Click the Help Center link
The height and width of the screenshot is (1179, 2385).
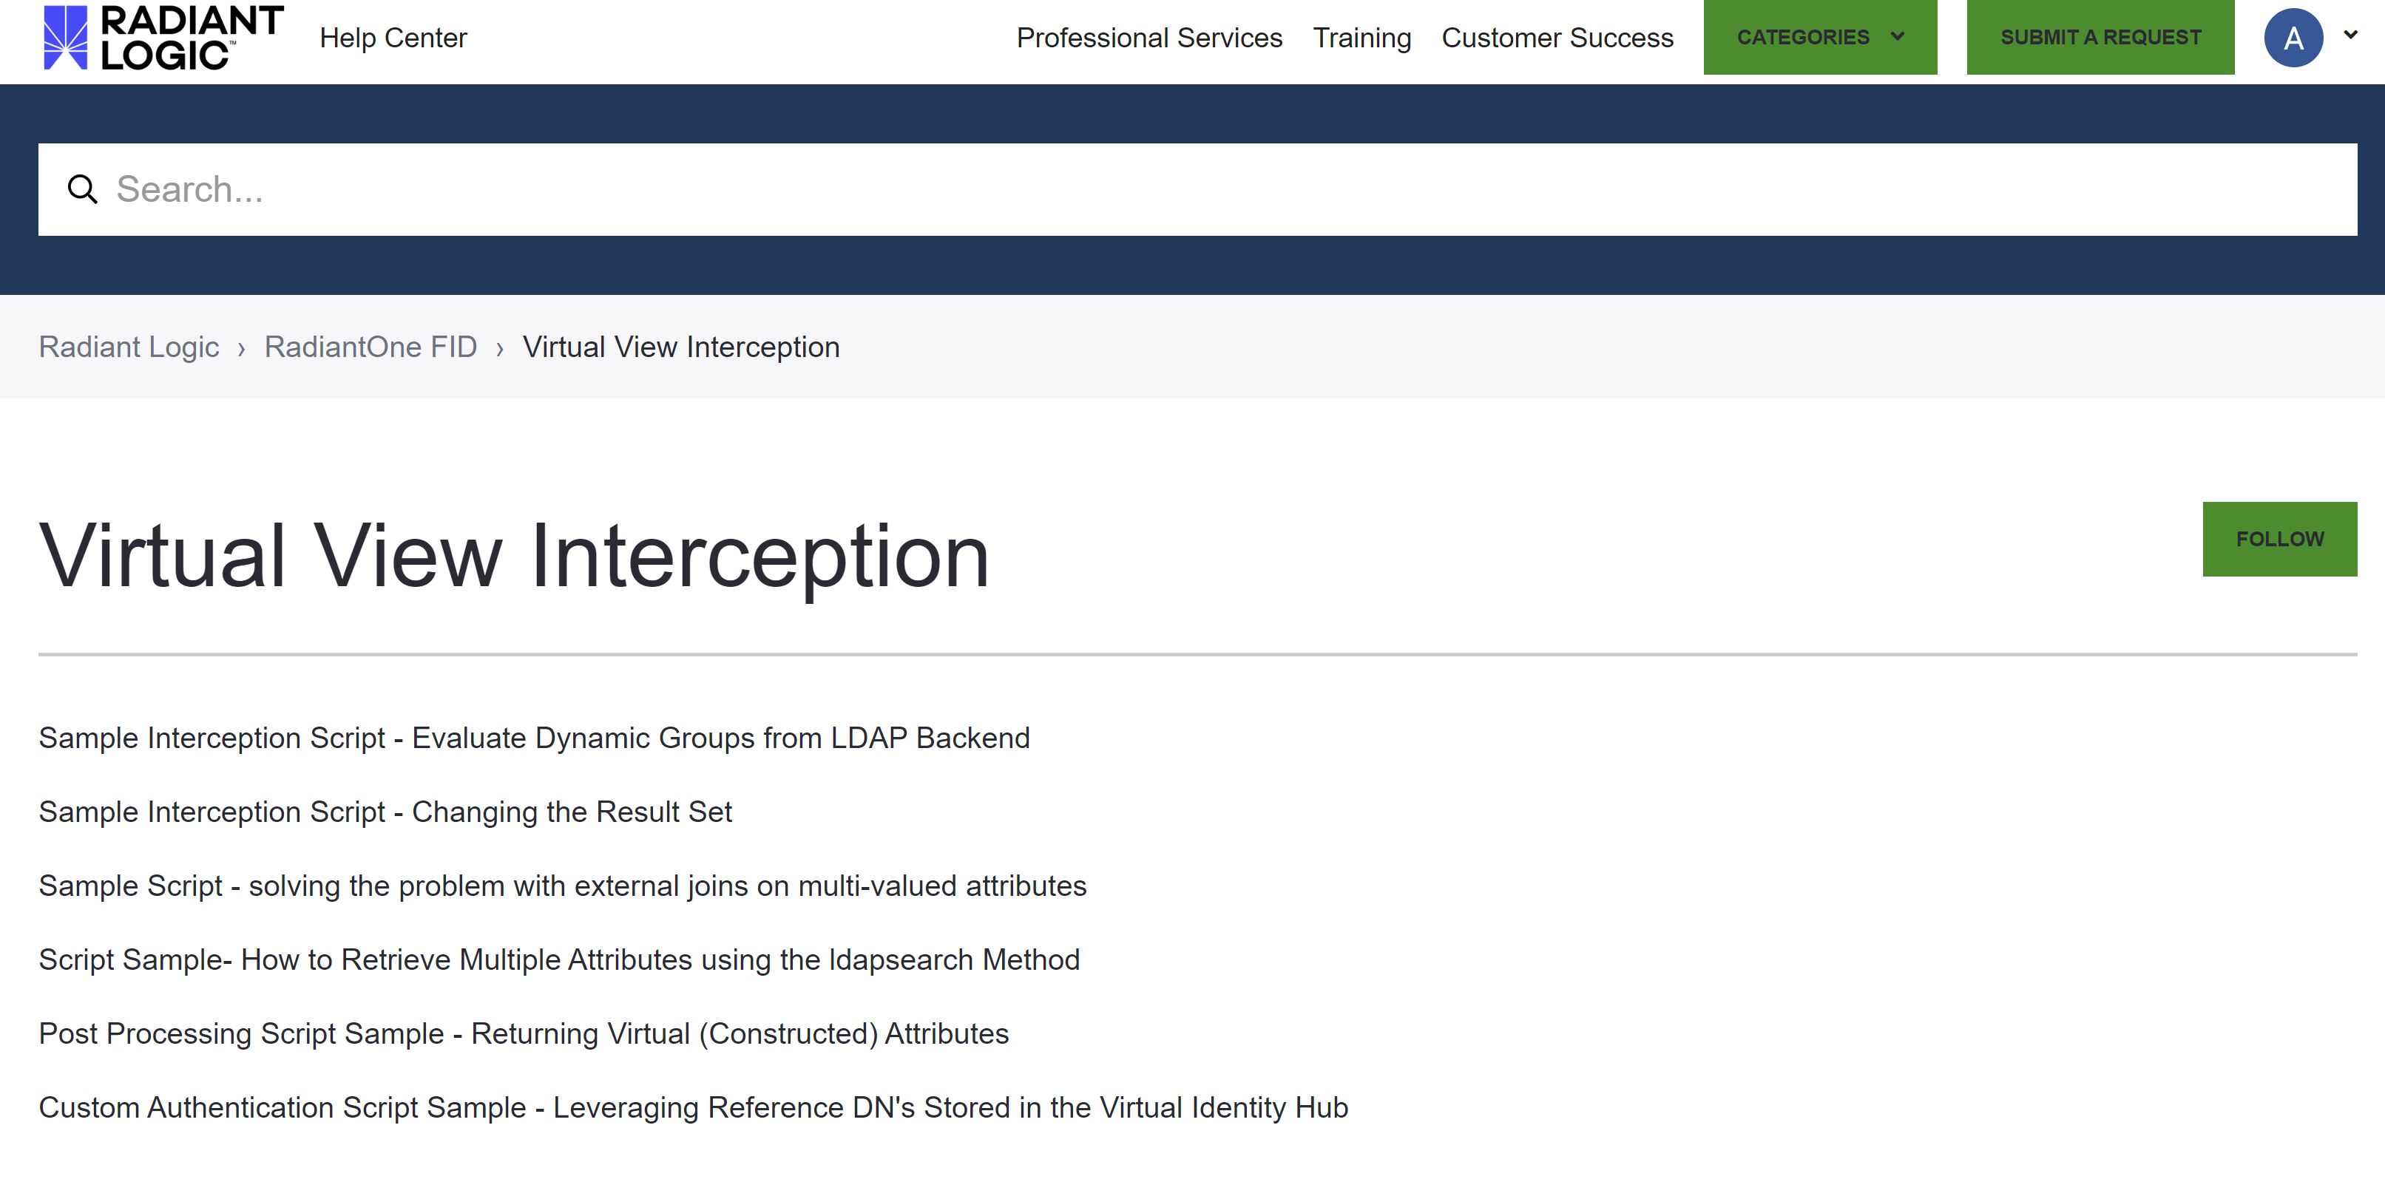pyautogui.click(x=393, y=38)
